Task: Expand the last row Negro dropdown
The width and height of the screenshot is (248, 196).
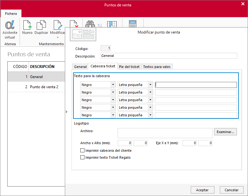Action: tap(113, 115)
